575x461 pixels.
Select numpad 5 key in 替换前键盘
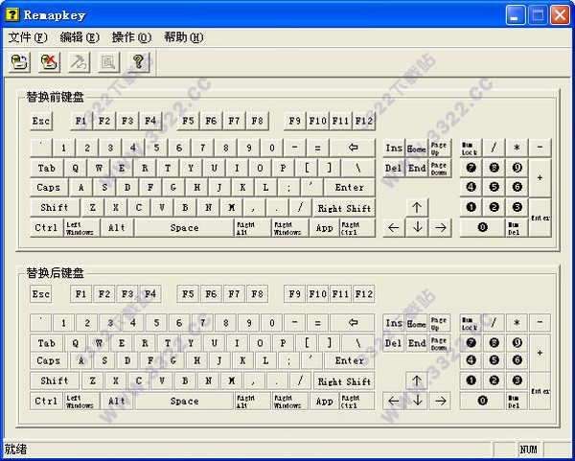click(x=494, y=187)
